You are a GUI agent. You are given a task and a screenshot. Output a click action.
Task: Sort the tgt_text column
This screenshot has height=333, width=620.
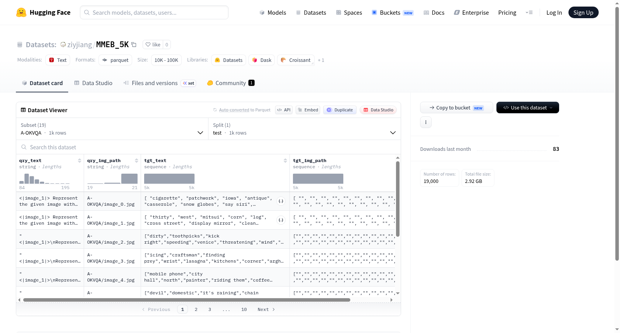coord(285,161)
